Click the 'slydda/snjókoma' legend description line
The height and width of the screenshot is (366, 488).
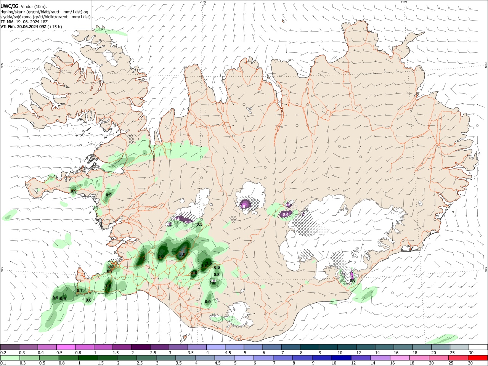pyautogui.click(x=45, y=17)
